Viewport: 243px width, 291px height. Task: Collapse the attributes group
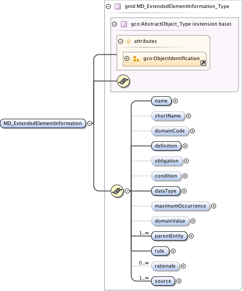(x=121, y=41)
